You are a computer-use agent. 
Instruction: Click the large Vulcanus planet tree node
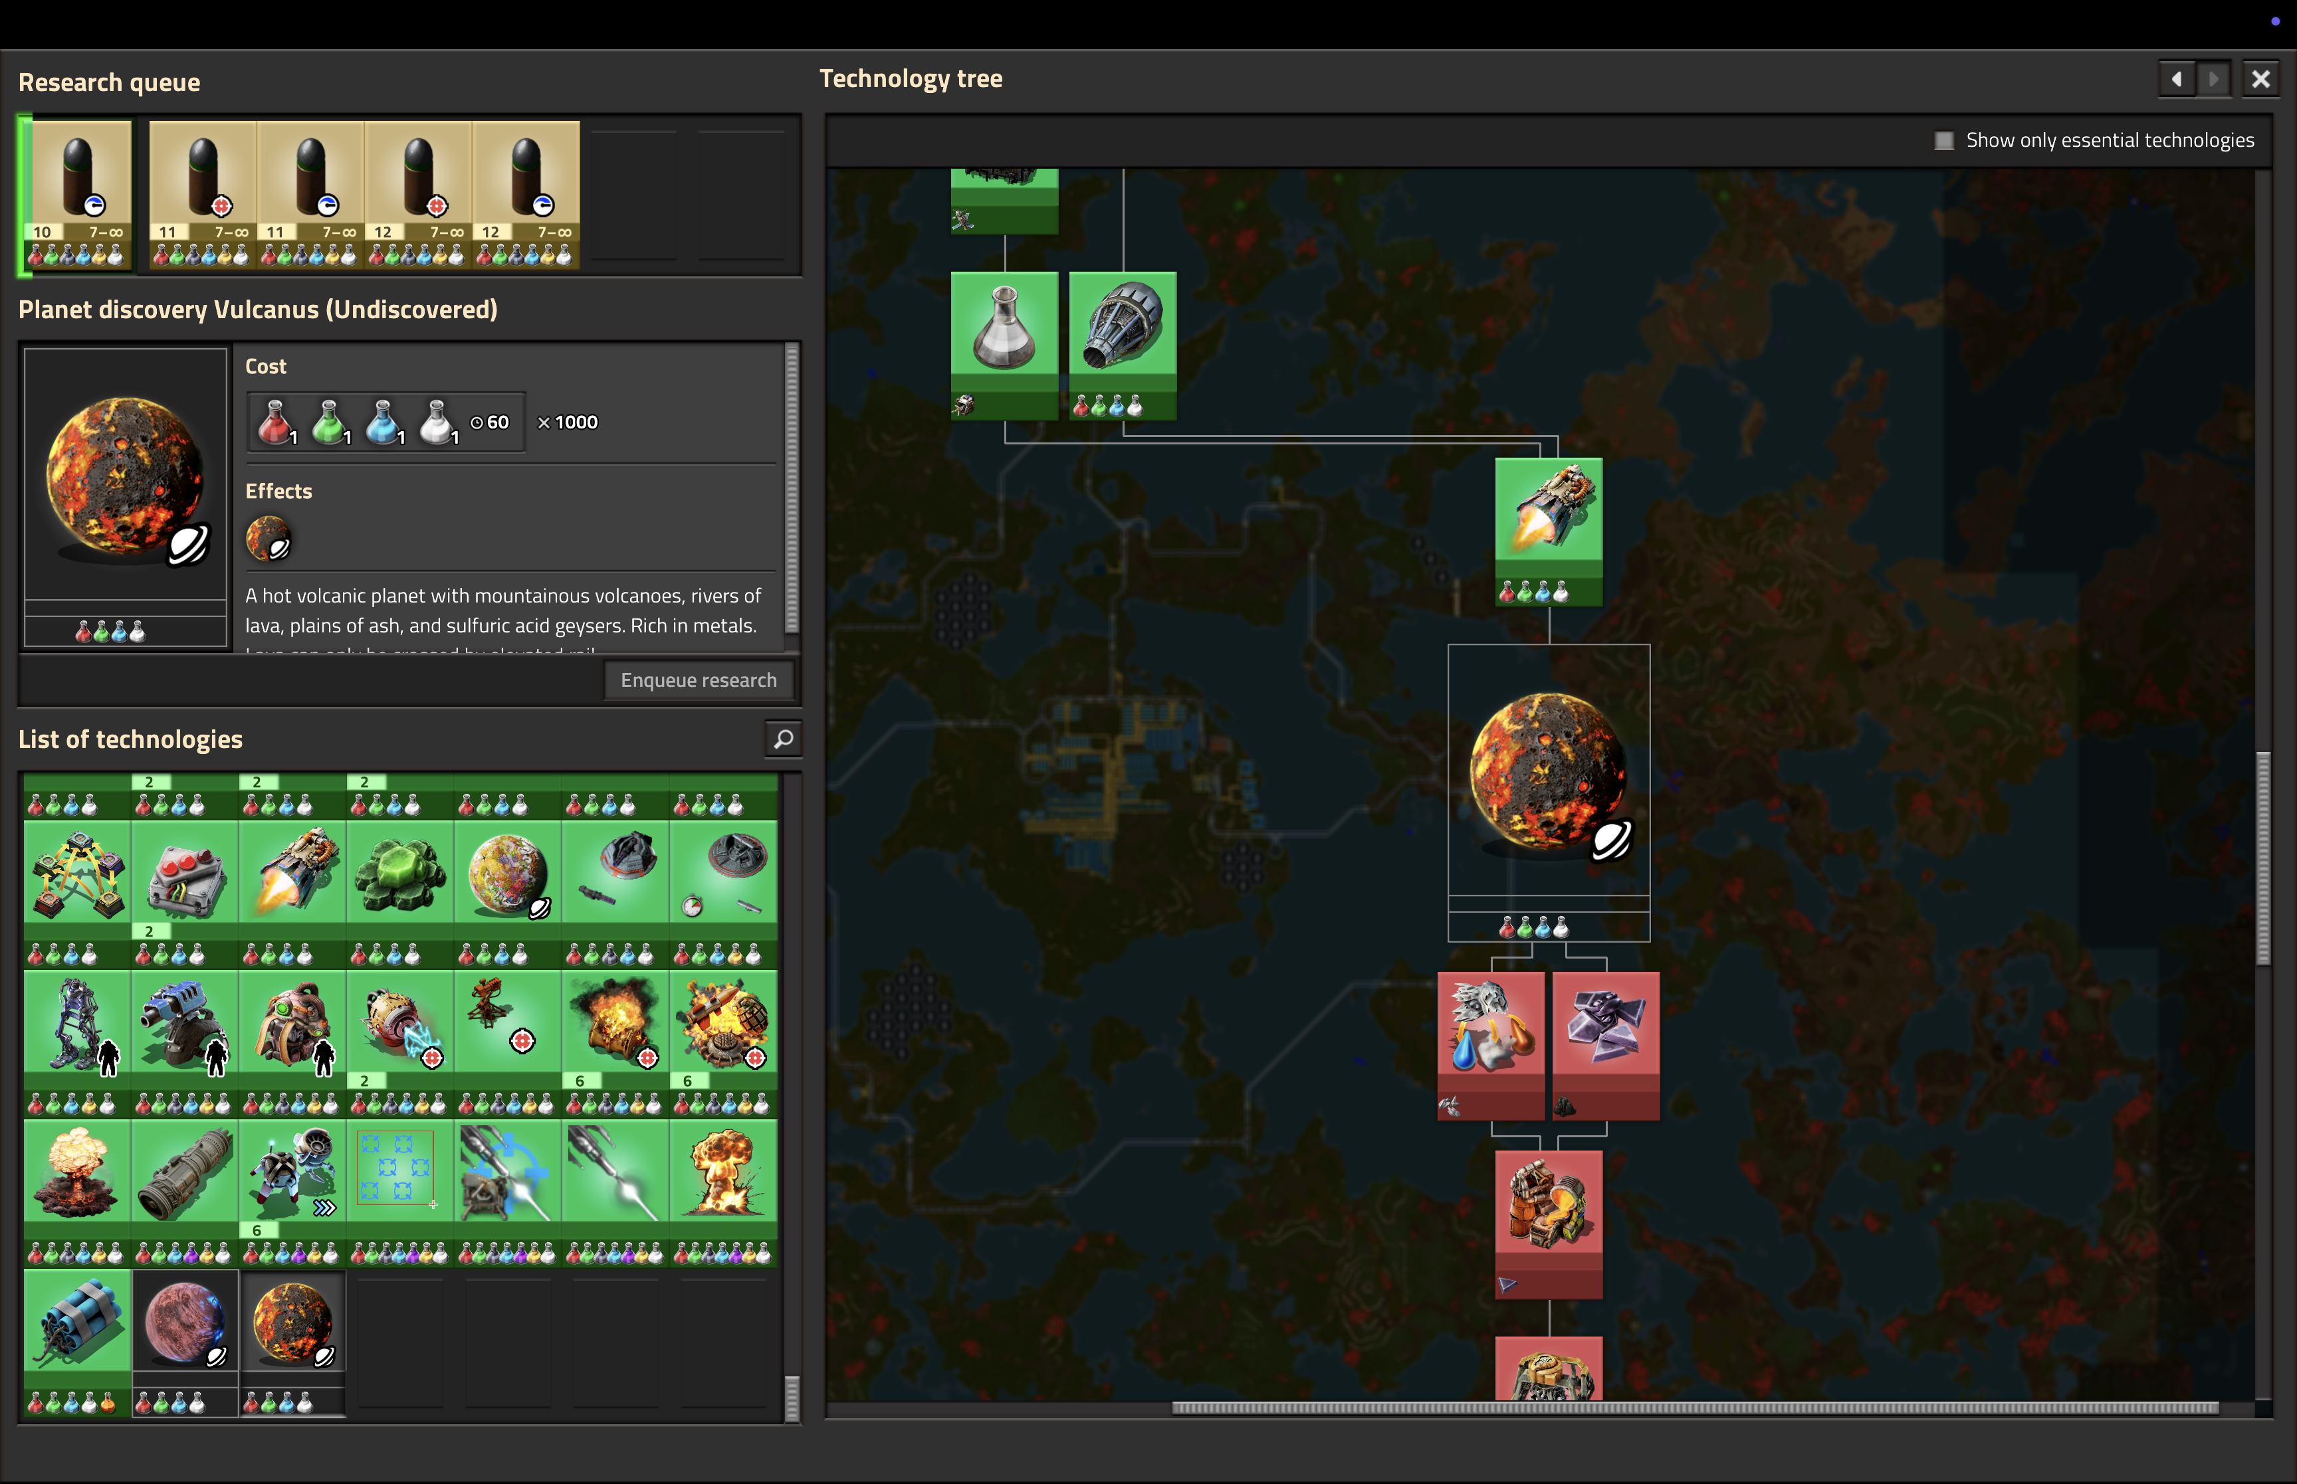point(1549,792)
